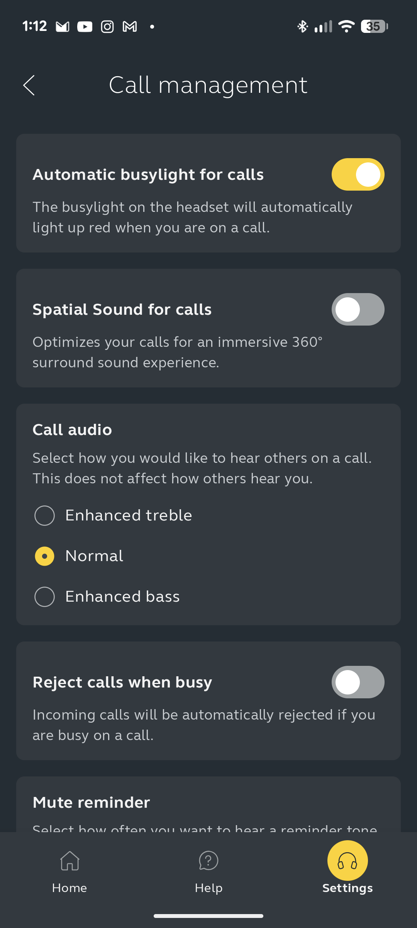Tap the battery indicator icon

pyautogui.click(x=374, y=26)
